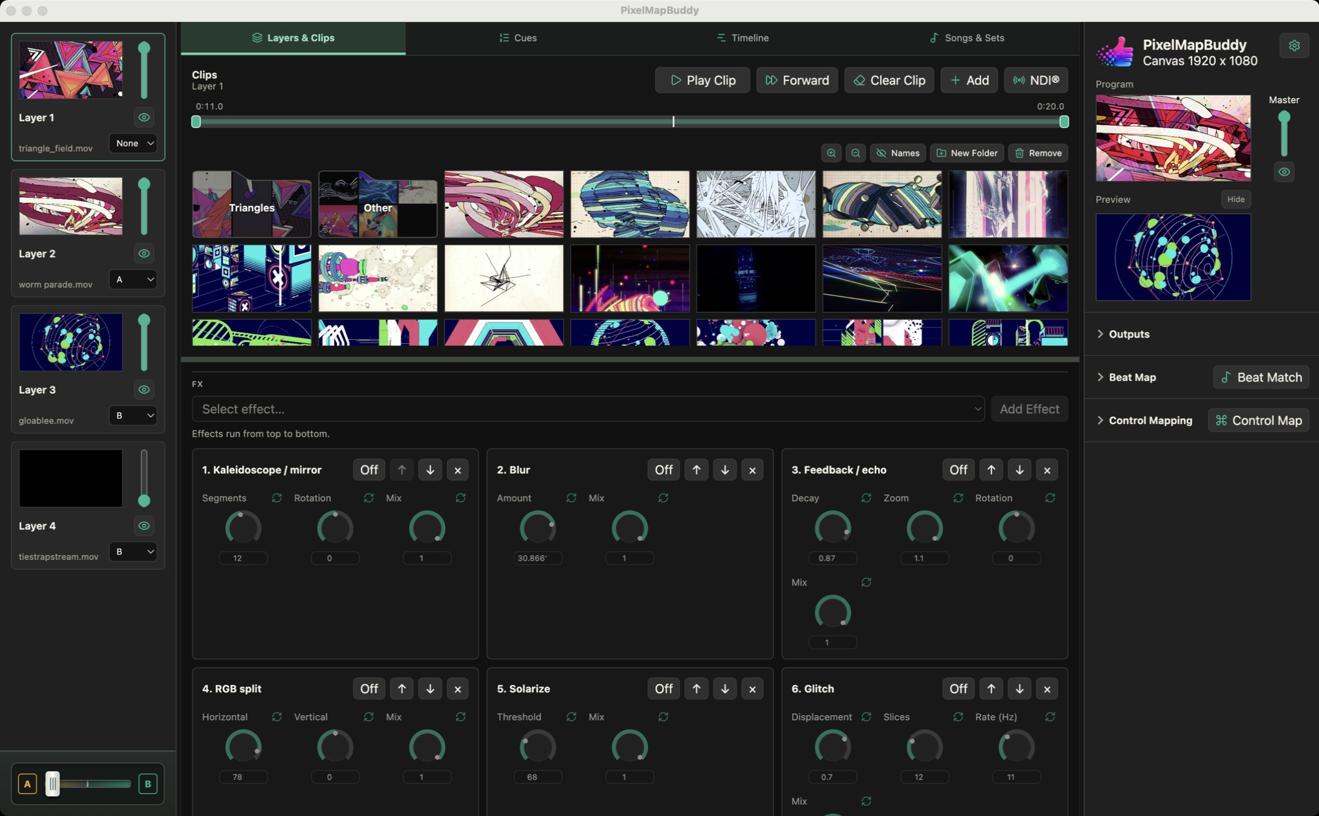1319x816 pixels.
Task: Click the New Folder button
Action: [x=967, y=153]
